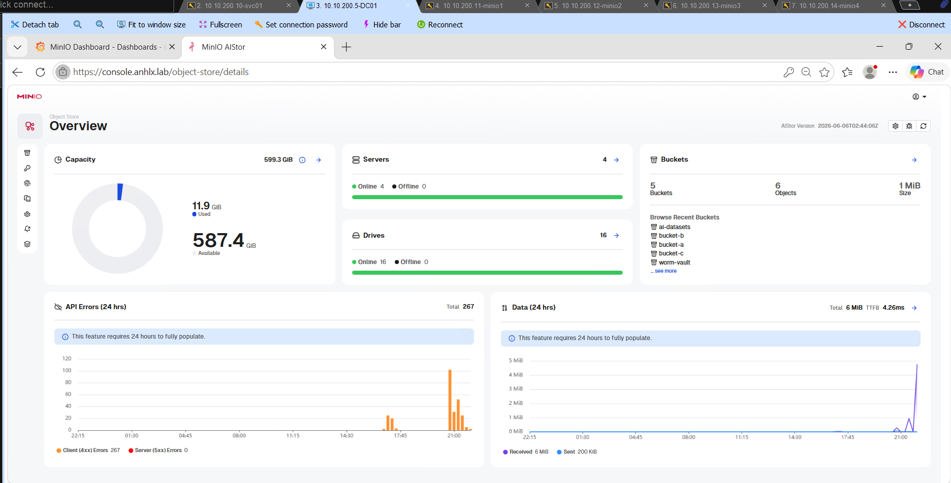Click Fit to window size

coord(151,24)
